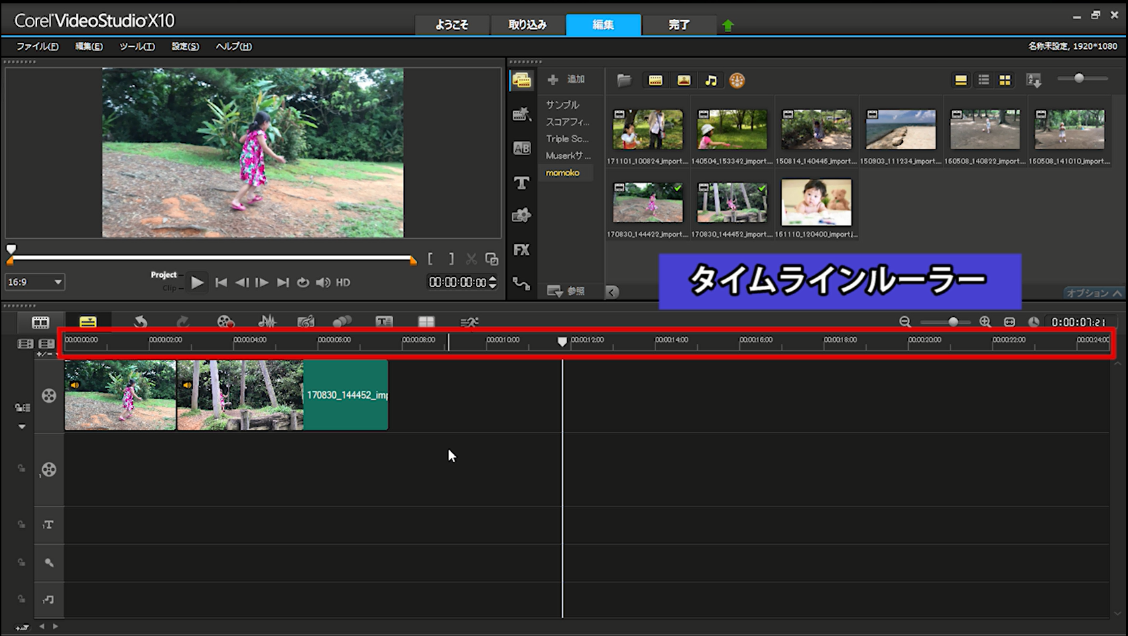The image size is (1128, 636).
Task: Open the Transition library panel
Action: click(521, 148)
